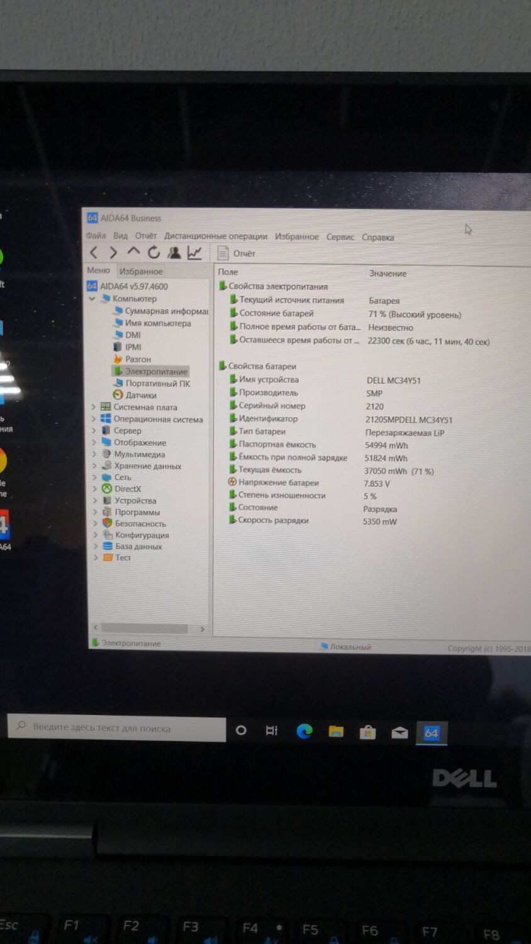Click the Windows taskbar search box

[117, 728]
